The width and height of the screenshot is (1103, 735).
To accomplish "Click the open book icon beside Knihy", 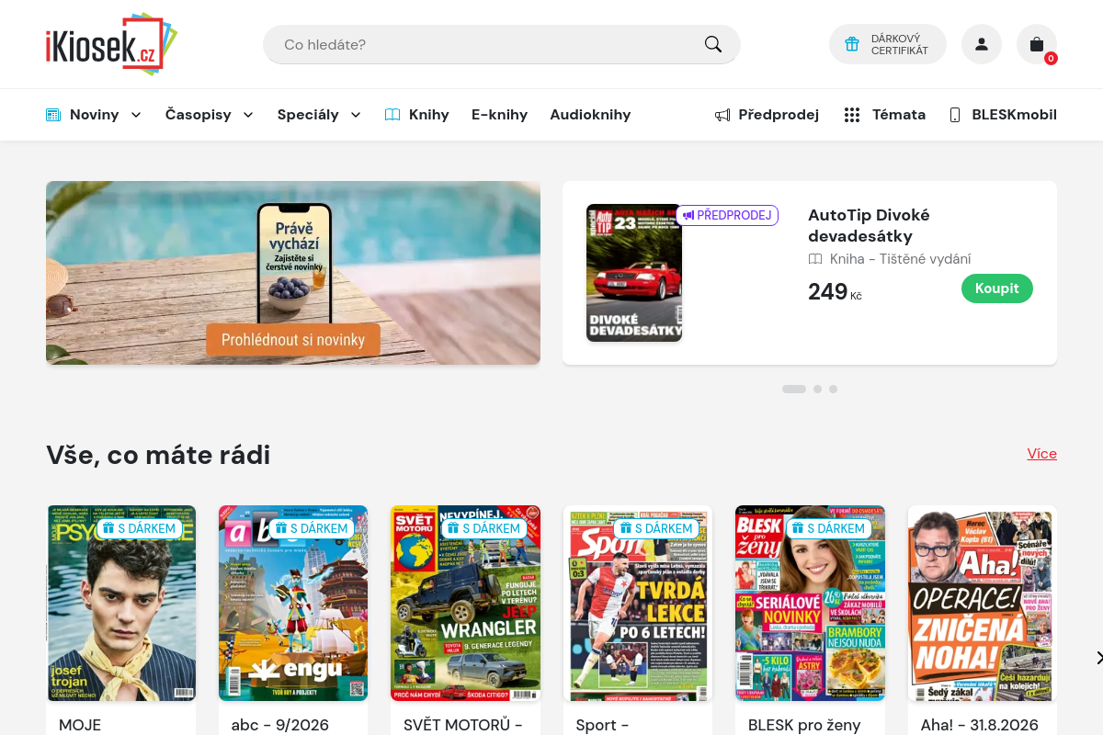I will 392,115.
